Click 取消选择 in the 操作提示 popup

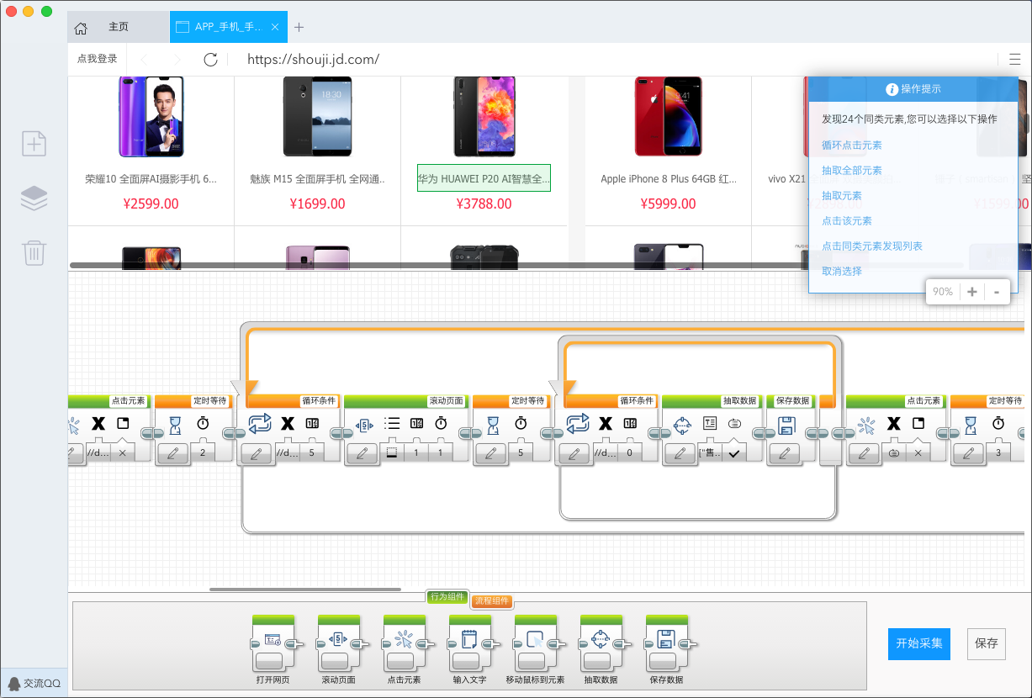pos(842,272)
